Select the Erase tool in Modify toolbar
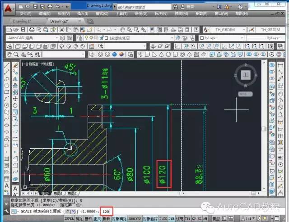This screenshot has height=222, width=289. (x=15, y=65)
